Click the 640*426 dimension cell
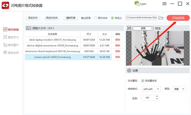Screen dimensions: 191x115 tap(89, 51)
